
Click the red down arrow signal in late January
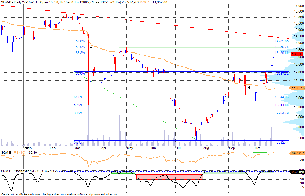(x=49, y=26)
